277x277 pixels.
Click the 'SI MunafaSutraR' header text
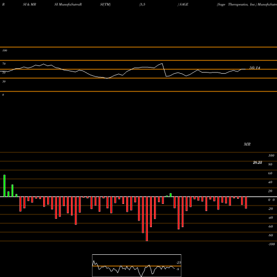click(68, 4)
